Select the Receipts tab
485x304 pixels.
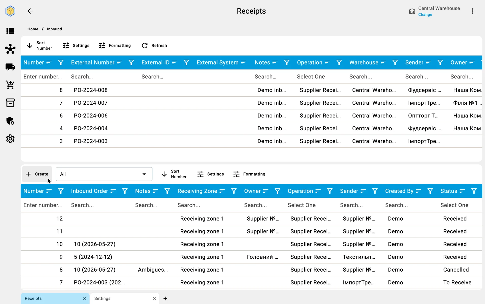[x=33, y=298]
